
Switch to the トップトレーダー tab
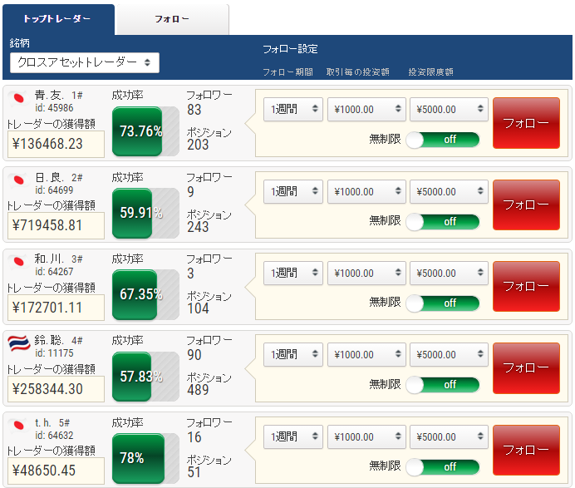58,19
